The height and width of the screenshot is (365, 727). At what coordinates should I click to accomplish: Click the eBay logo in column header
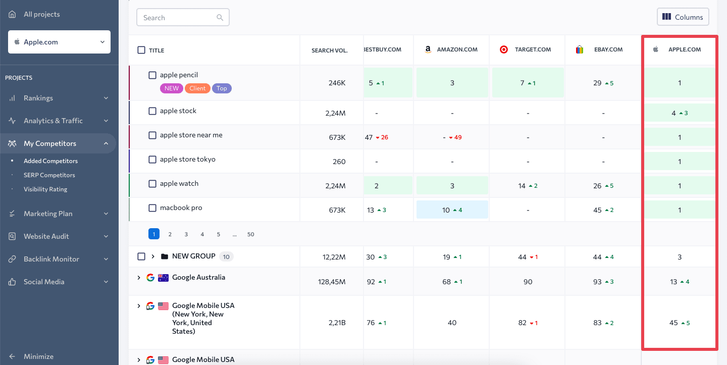580,49
